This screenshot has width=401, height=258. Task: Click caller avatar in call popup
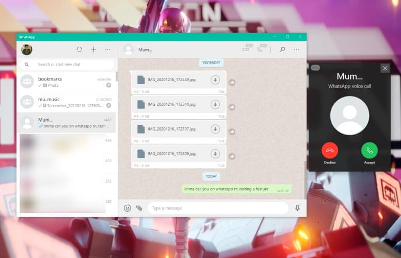[x=349, y=116]
